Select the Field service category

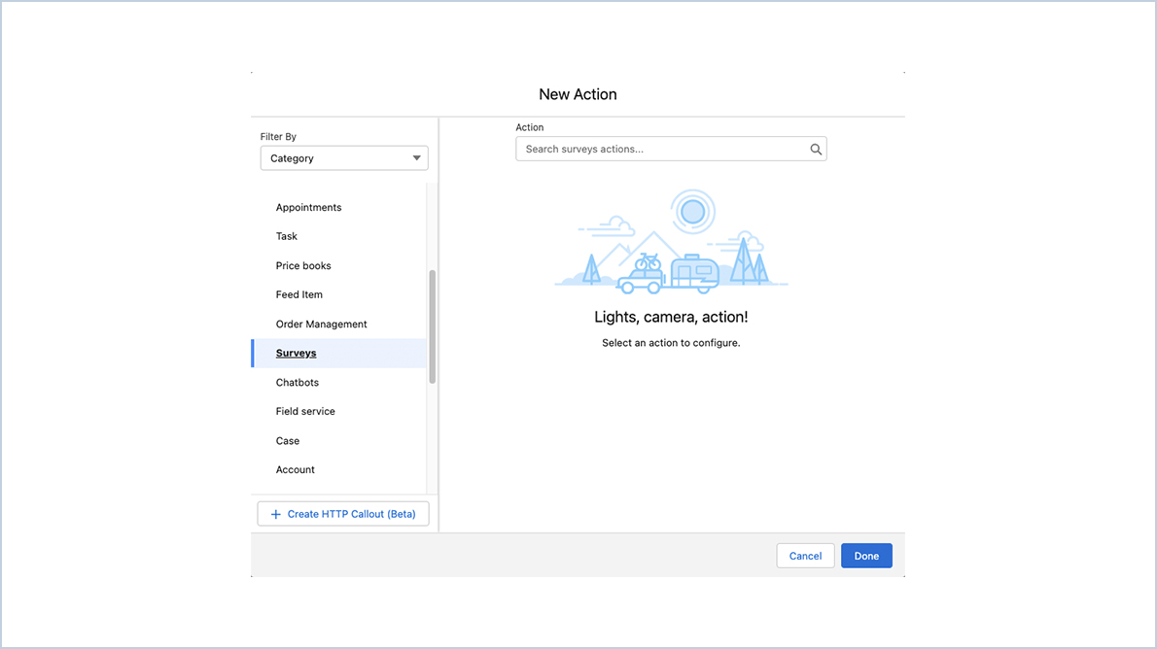(x=304, y=411)
